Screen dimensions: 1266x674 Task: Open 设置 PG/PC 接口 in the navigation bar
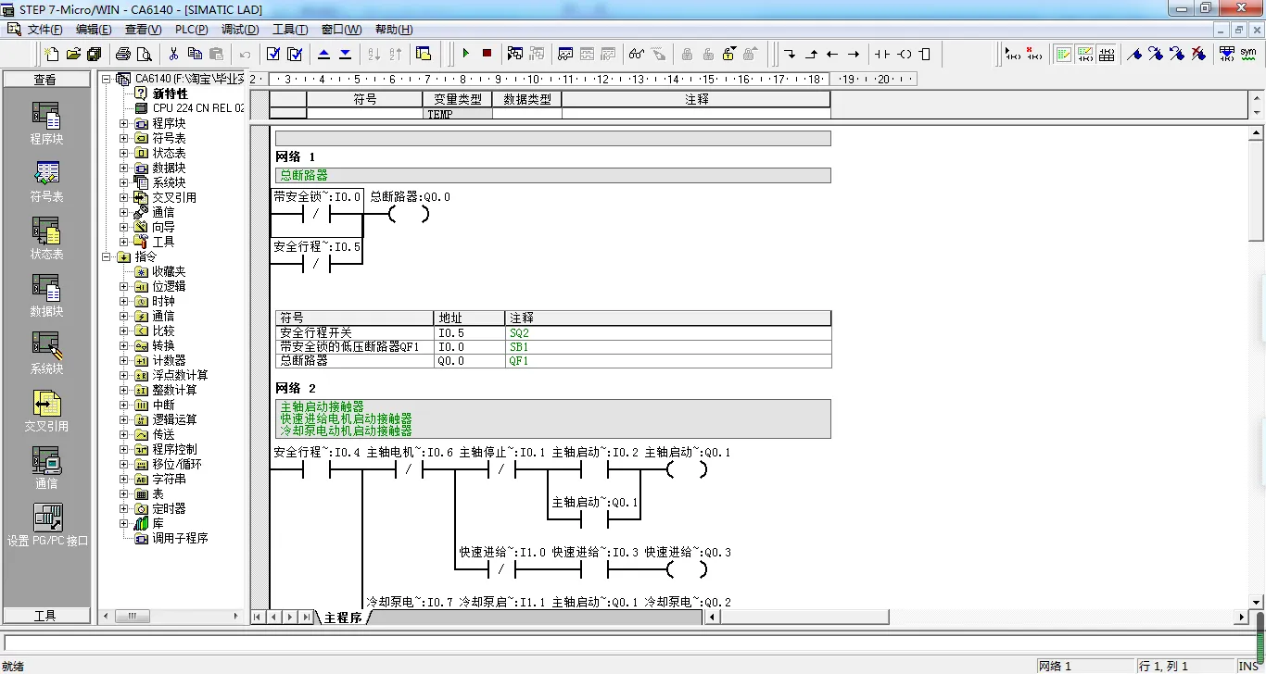47,524
